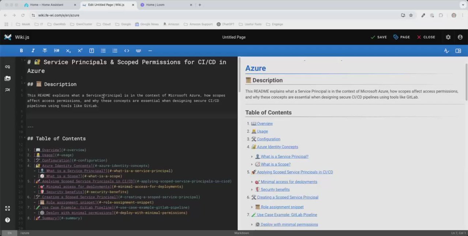Place cursor in '## Table of Contents' editor line

56,138
